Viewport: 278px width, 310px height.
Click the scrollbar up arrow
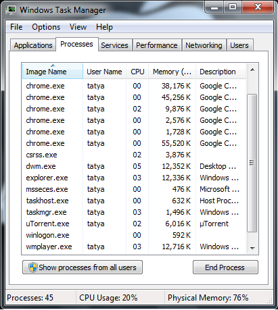pyautogui.click(x=252, y=70)
